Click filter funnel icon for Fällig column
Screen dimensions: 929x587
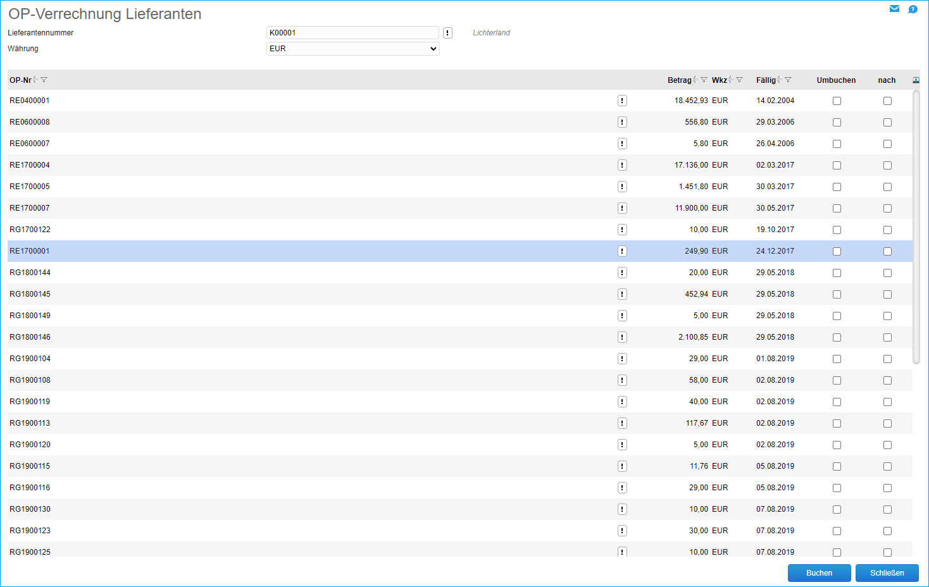point(788,80)
